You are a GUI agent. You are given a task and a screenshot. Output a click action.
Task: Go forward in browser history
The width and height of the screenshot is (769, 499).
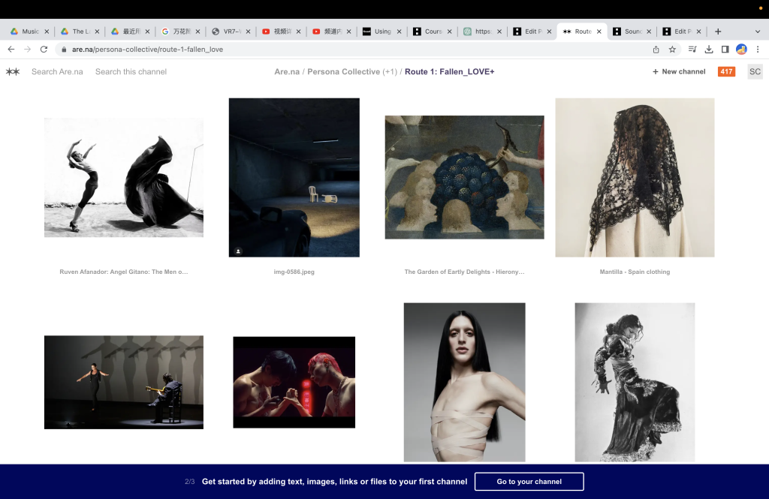point(28,49)
